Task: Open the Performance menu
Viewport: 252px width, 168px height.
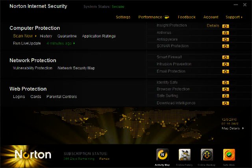Action: [x=150, y=17]
